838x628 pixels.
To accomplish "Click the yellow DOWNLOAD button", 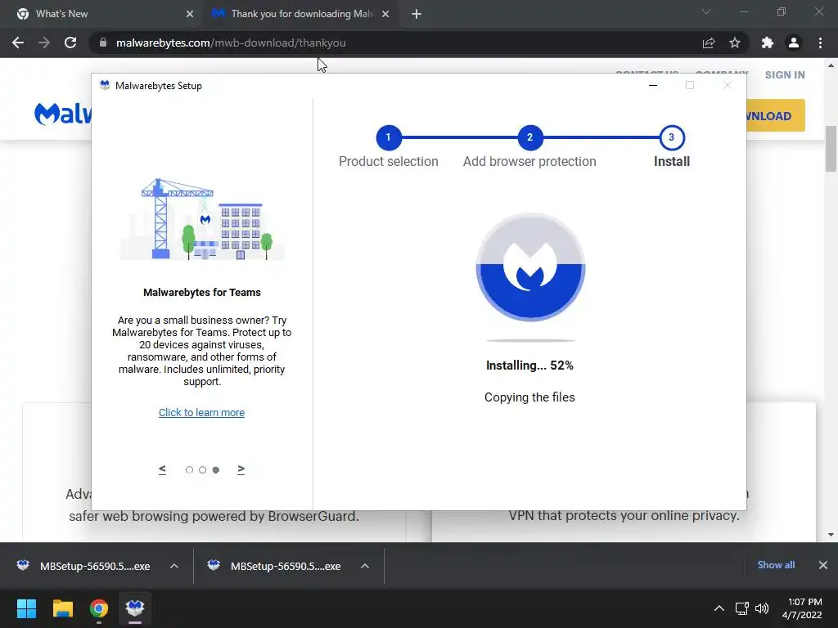I will pyautogui.click(x=776, y=115).
